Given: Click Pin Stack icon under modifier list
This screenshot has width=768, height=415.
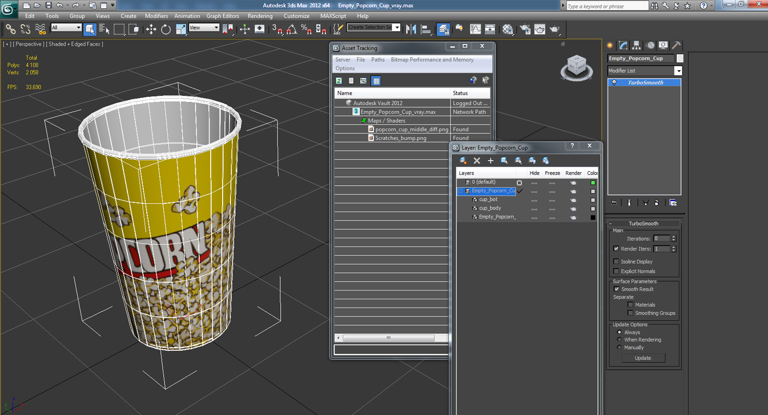Looking at the screenshot, I should tap(613, 203).
